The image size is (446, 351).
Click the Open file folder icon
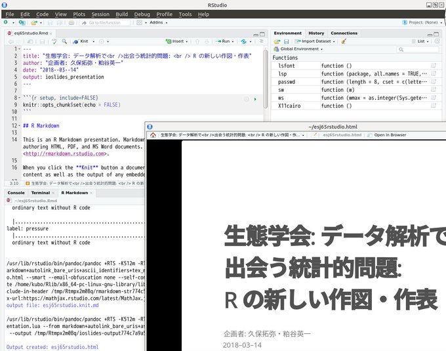34,22
